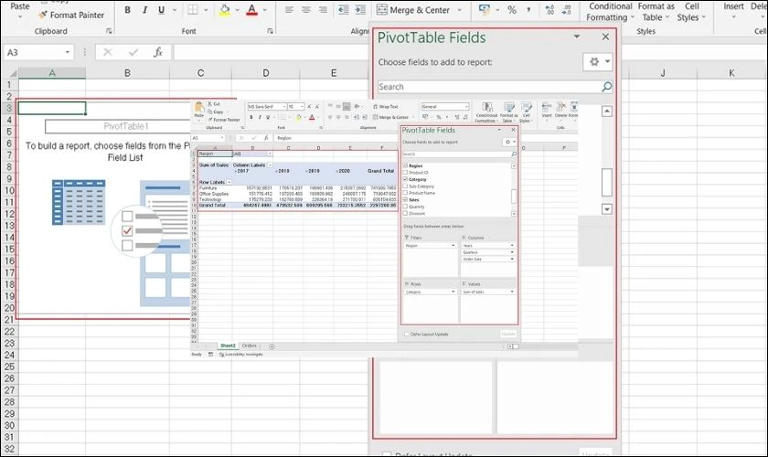The height and width of the screenshot is (457, 768).
Task: Center text in the large ribbon
Action: click(x=306, y=10)
